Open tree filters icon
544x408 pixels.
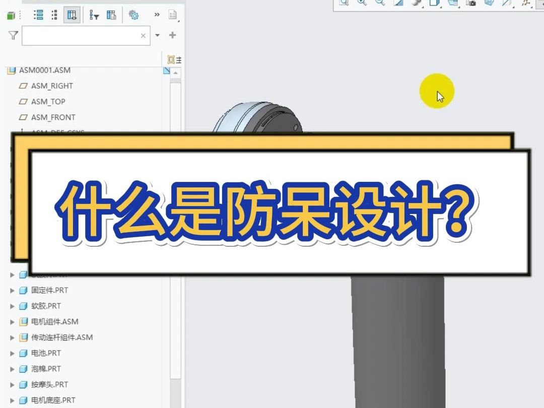[94, 15]
